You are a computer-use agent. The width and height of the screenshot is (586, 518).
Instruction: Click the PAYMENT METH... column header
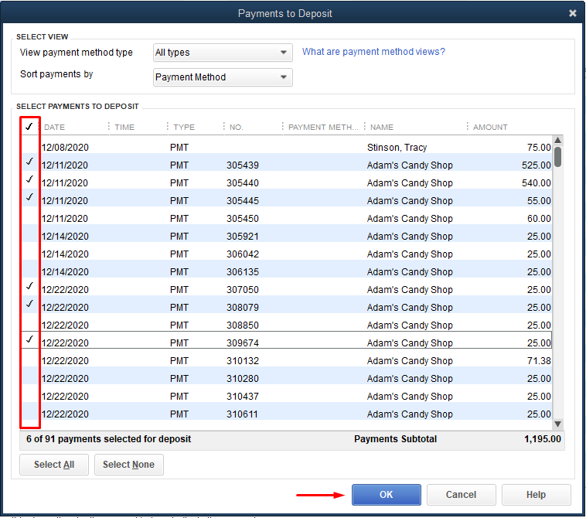tap(323, 128)
